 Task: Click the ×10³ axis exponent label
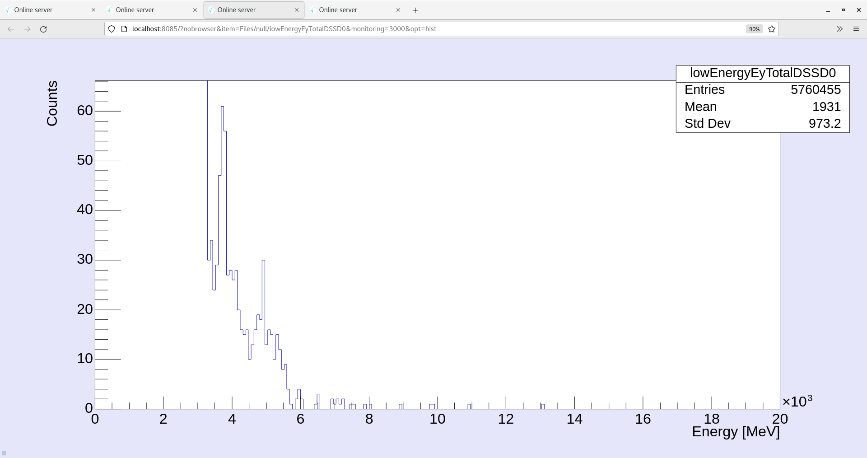797,401
